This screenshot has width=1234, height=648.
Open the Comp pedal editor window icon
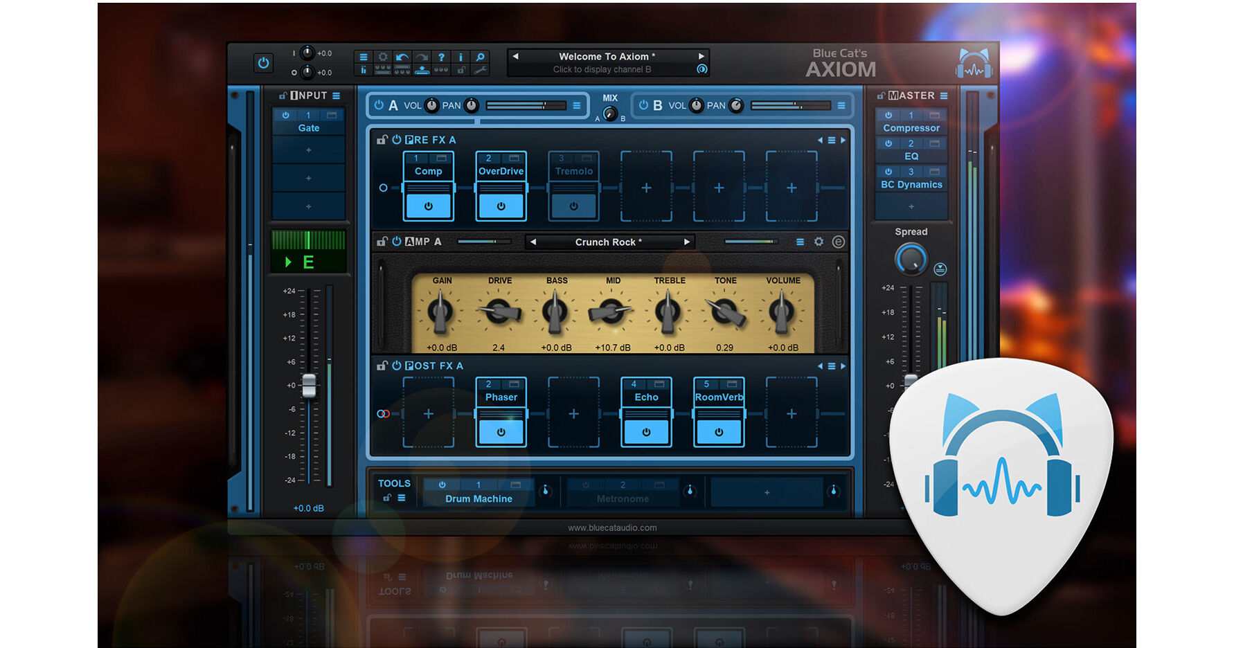[x=441, y=159]
